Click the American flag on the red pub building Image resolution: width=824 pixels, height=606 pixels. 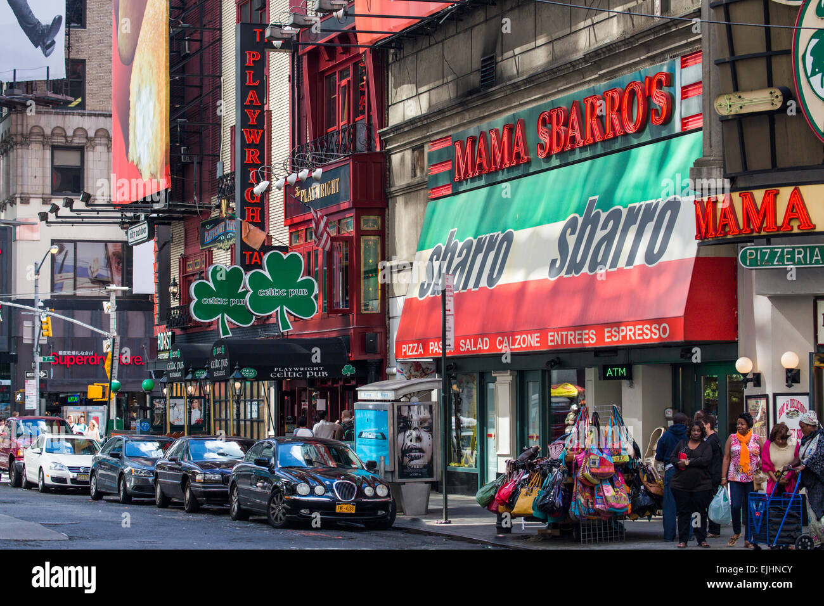click(x=320, y=228)
